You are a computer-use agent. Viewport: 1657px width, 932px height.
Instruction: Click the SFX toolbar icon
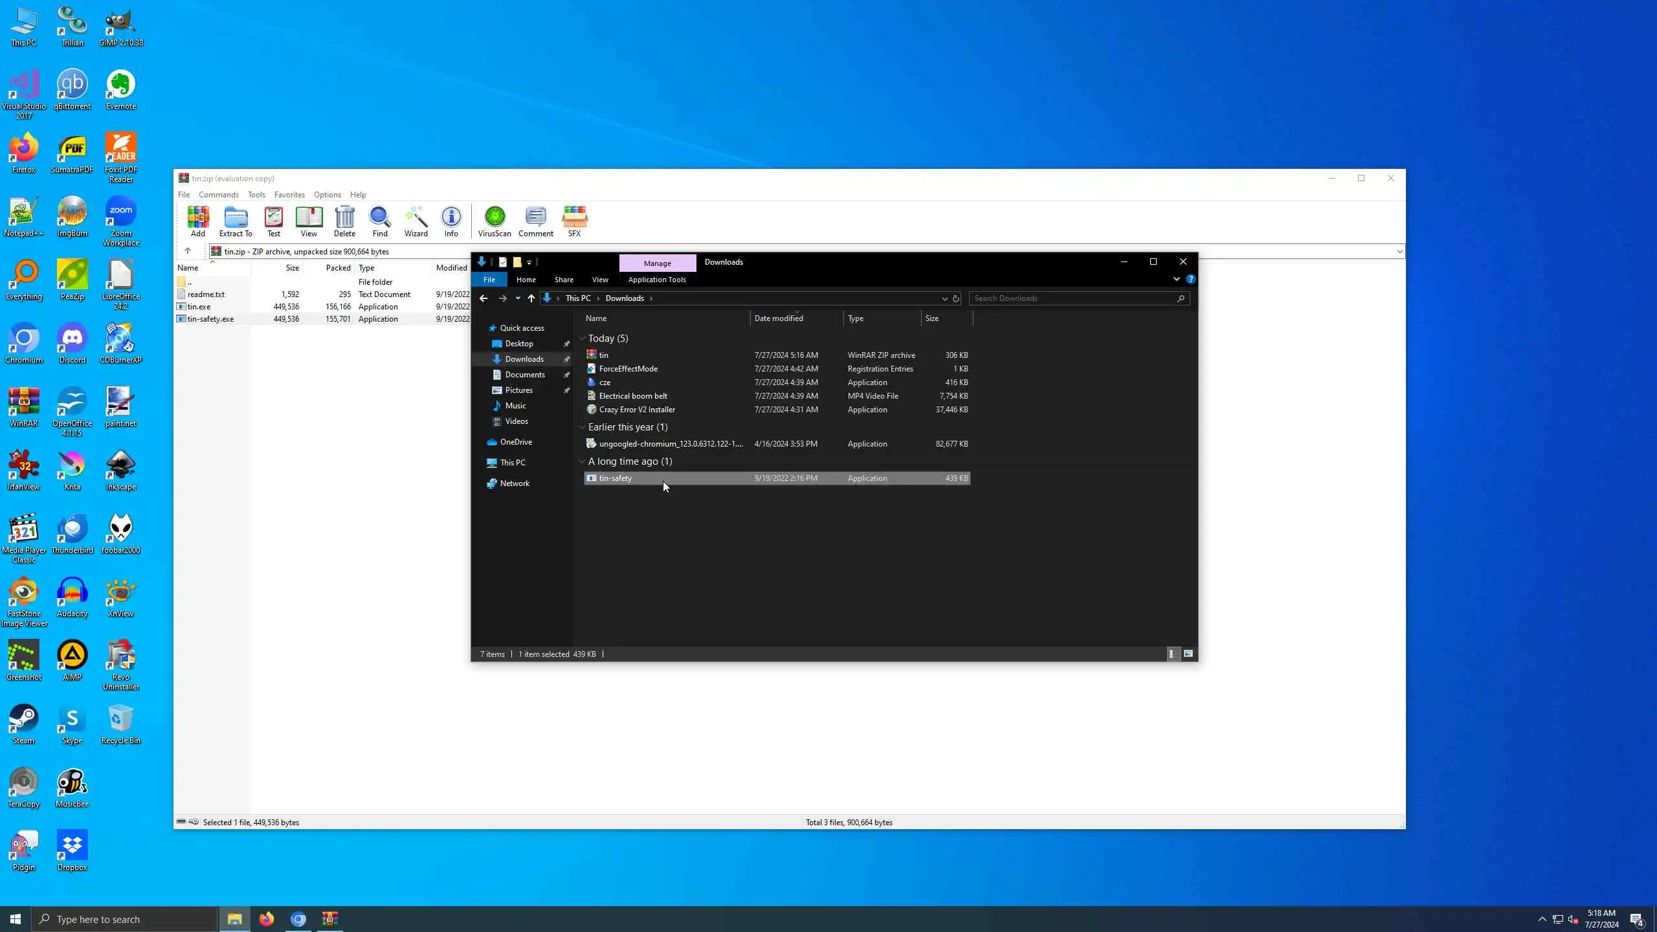pyautogui.click(x=574, y=221)
